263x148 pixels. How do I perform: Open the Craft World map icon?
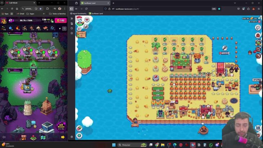43,138
